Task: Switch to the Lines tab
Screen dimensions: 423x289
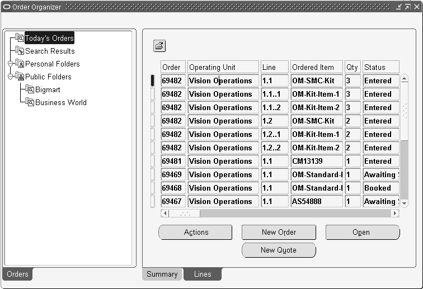Action: (203, 274)
